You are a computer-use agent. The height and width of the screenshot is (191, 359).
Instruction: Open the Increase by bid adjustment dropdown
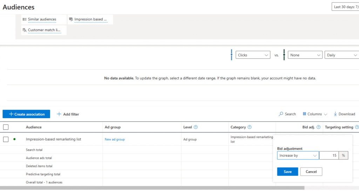tap(298, 155)
